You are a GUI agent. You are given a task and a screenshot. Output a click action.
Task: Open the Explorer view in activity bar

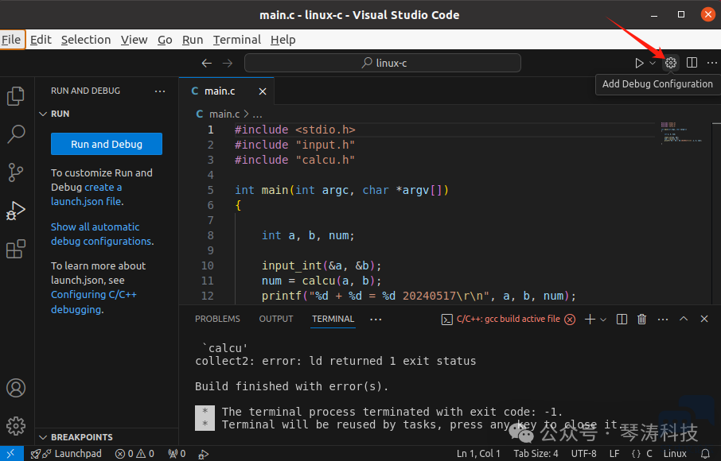16,96
